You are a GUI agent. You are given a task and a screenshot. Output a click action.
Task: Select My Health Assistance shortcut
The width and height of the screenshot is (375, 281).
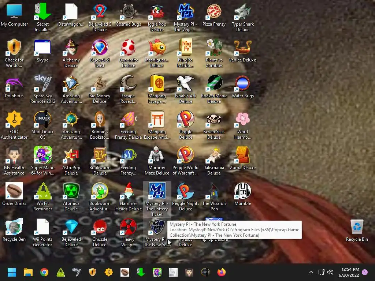coord(14,161)
